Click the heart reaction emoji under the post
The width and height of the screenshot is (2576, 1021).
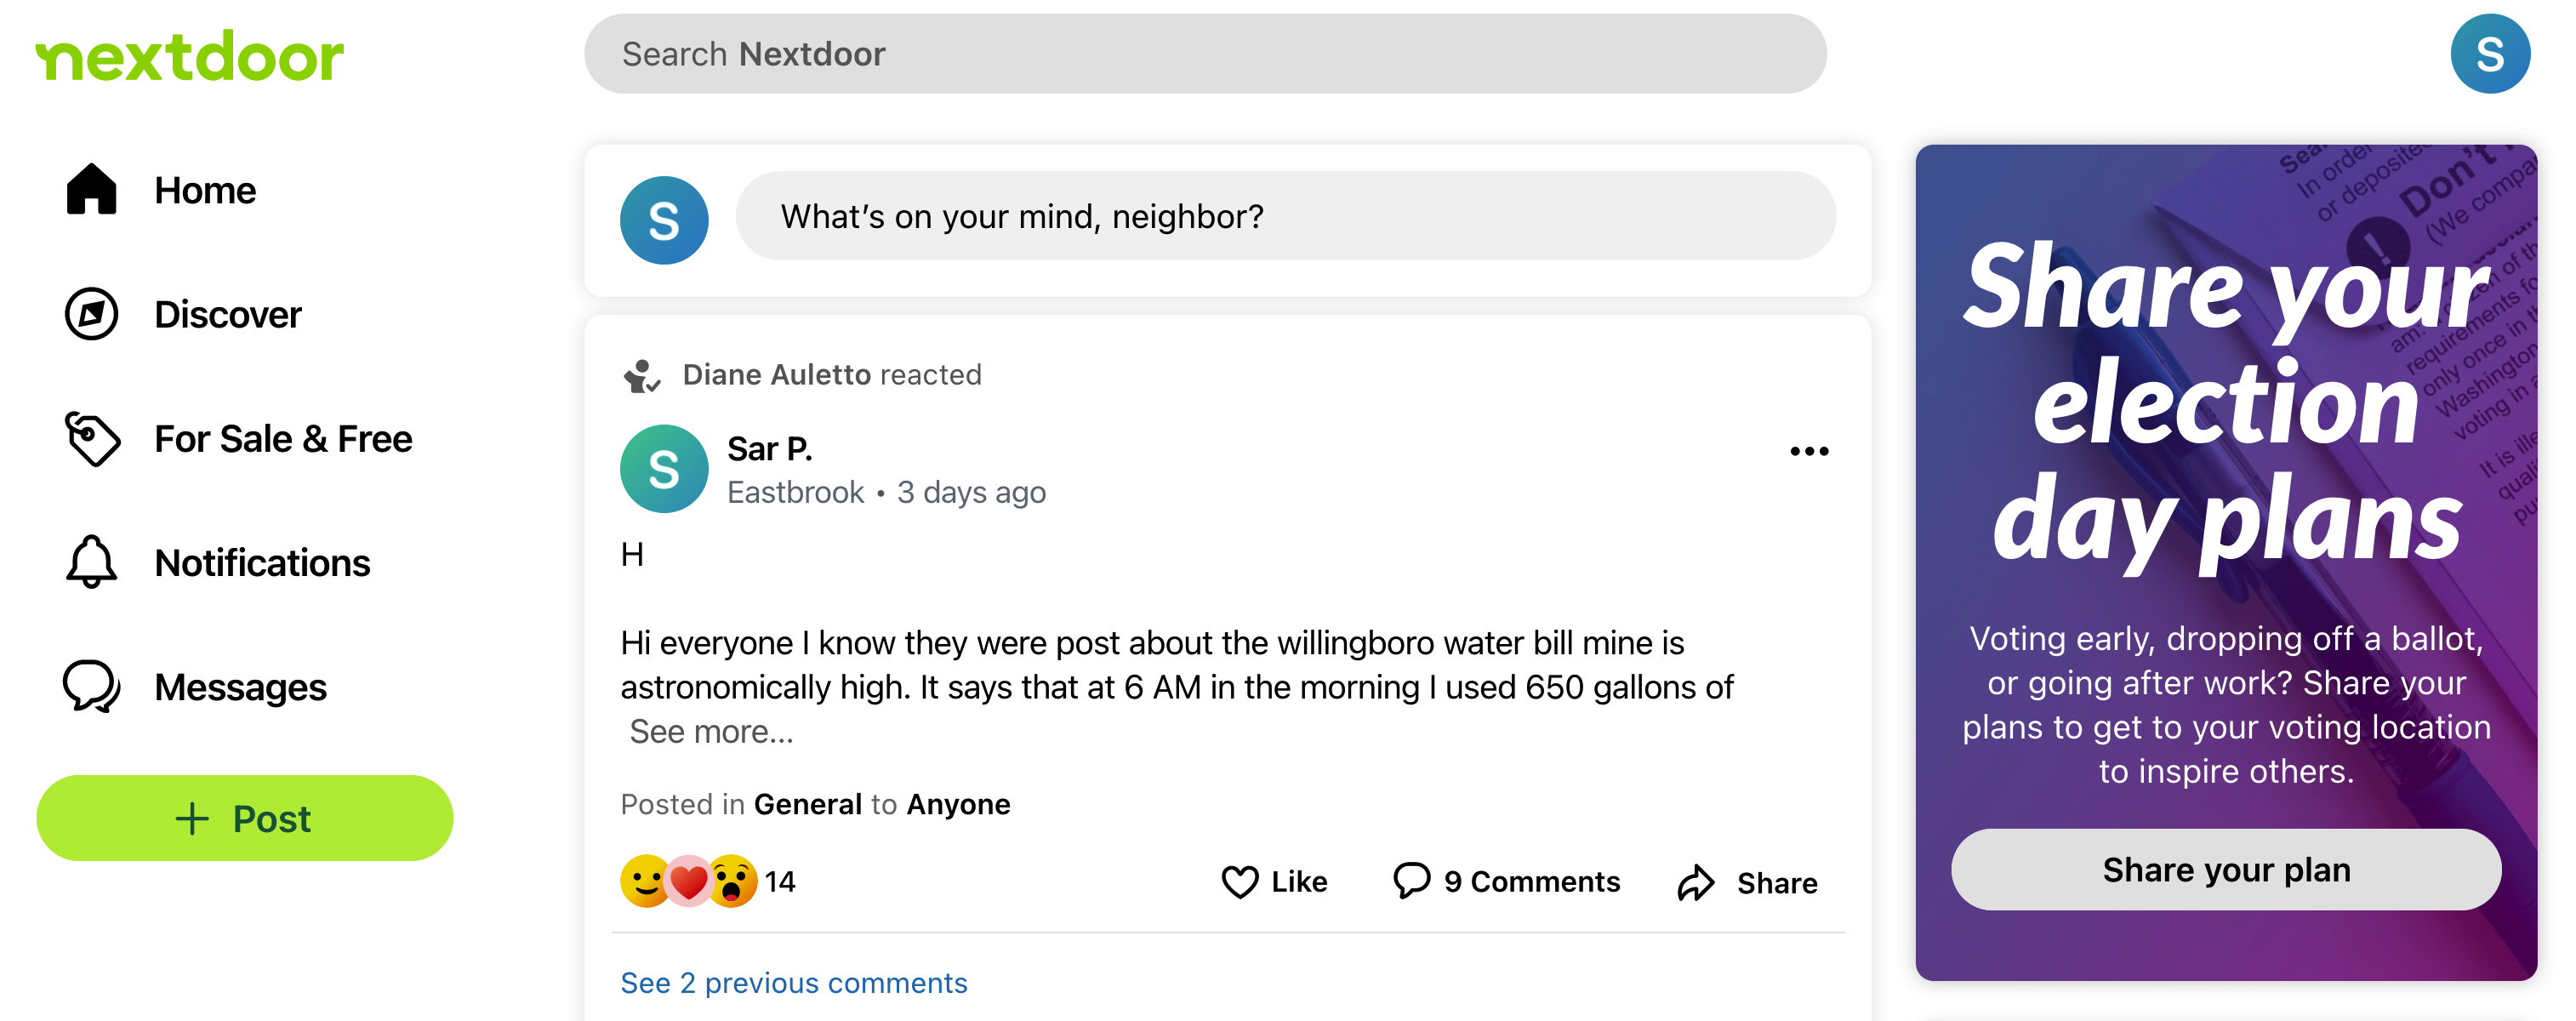[x=688, y=881]
